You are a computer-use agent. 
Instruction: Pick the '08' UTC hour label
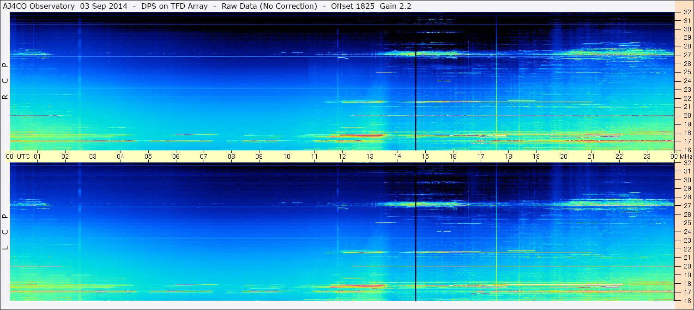(231, 157)
